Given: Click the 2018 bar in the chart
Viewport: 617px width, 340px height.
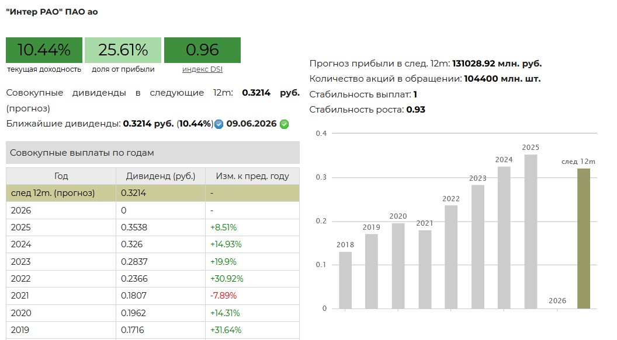Looking at the screenshot, I should (345, 280).
